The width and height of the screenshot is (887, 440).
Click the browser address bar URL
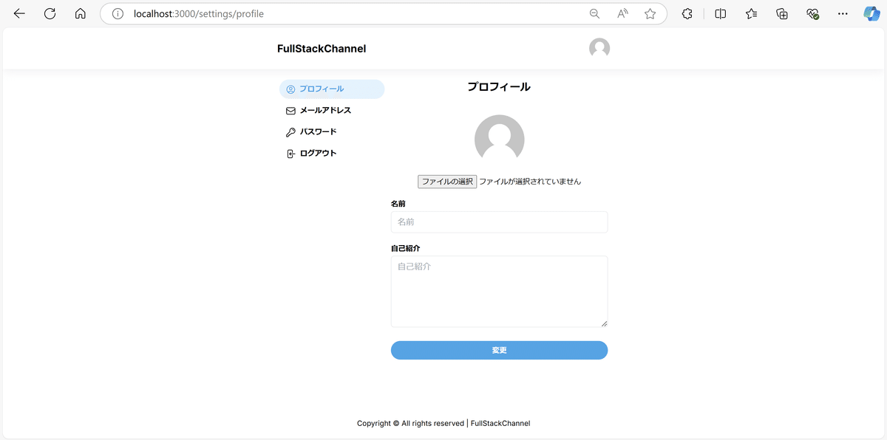199,13
